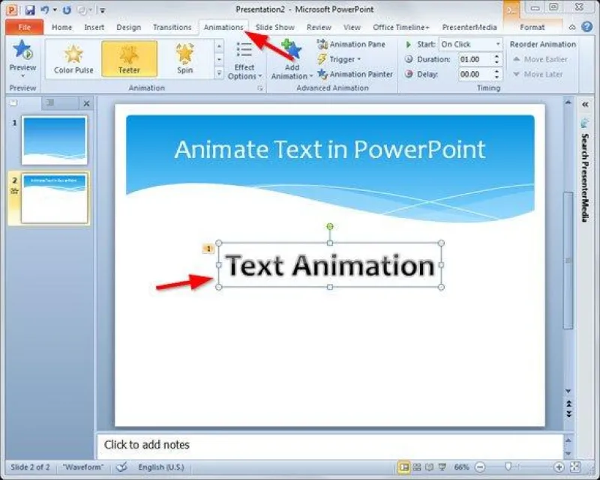Viewport: 600px width, 480px height.
Task: Open the Transitions tab
Action: 172,27
